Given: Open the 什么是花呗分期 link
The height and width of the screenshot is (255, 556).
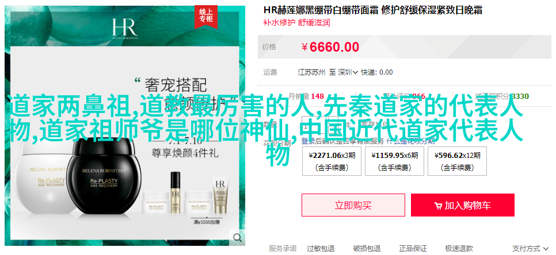Looking at the screenshot, I should (x=410, y=141).
